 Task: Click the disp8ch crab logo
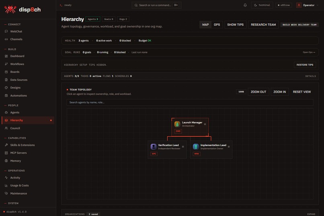click(x=10, y=9)
